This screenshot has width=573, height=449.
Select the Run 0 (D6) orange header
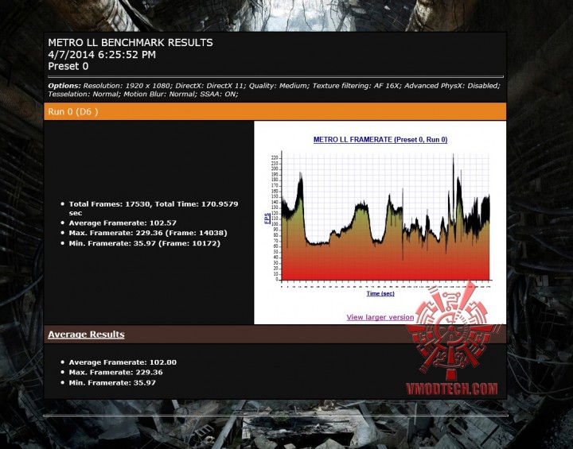coord(275,111)
